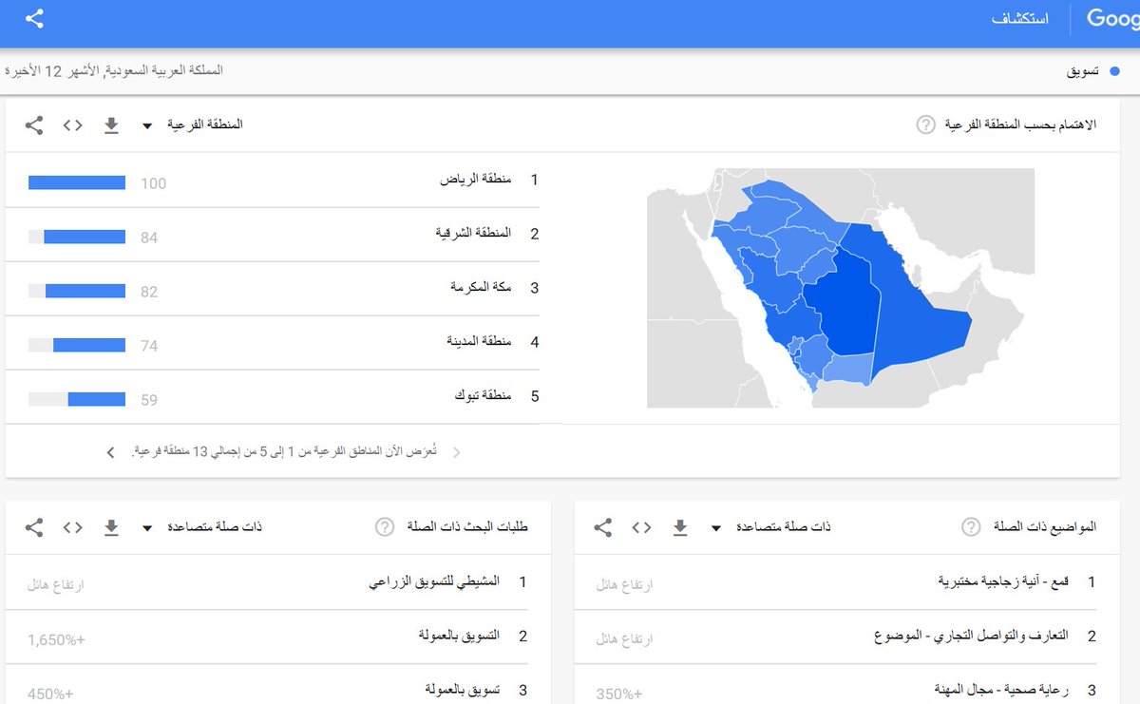The image size is (1140, 704).
Task: Download the subregion interest CSV
Action: [x=111, y=124]
